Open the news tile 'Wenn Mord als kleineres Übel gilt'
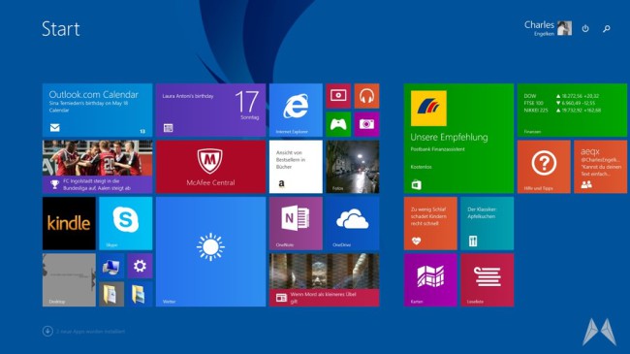630x354 pixels. (x=325, y=280)
